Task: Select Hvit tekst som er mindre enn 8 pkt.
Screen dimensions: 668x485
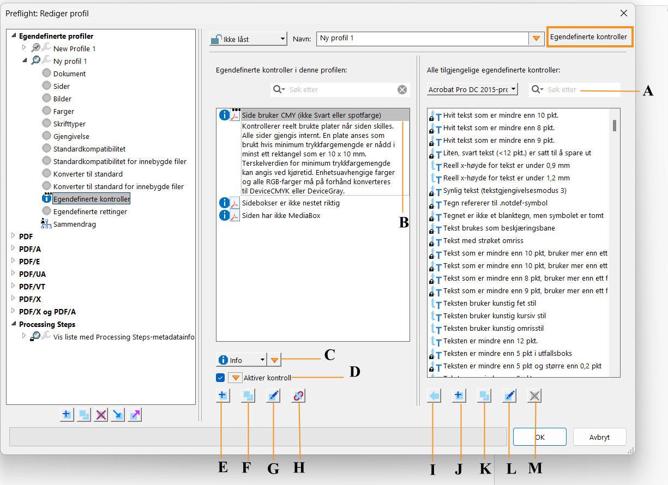Action: (499, 128)
